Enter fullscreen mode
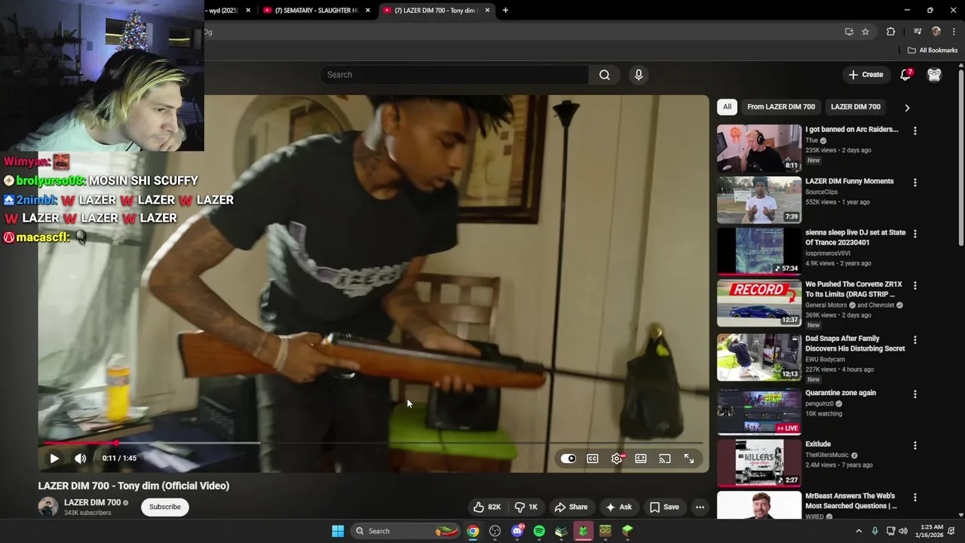The width and height of the screenshot is (965, 543). (x=689, y=459)
